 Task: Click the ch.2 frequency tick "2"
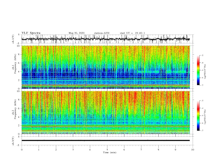(x=19, y=125)
